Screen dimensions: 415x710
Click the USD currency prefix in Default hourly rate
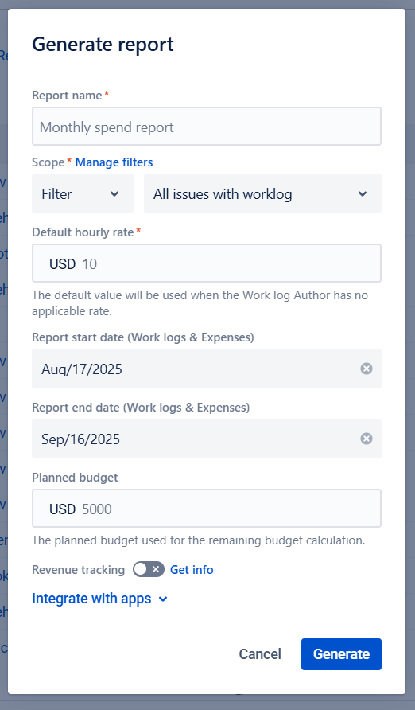click(x=62, y=263)
